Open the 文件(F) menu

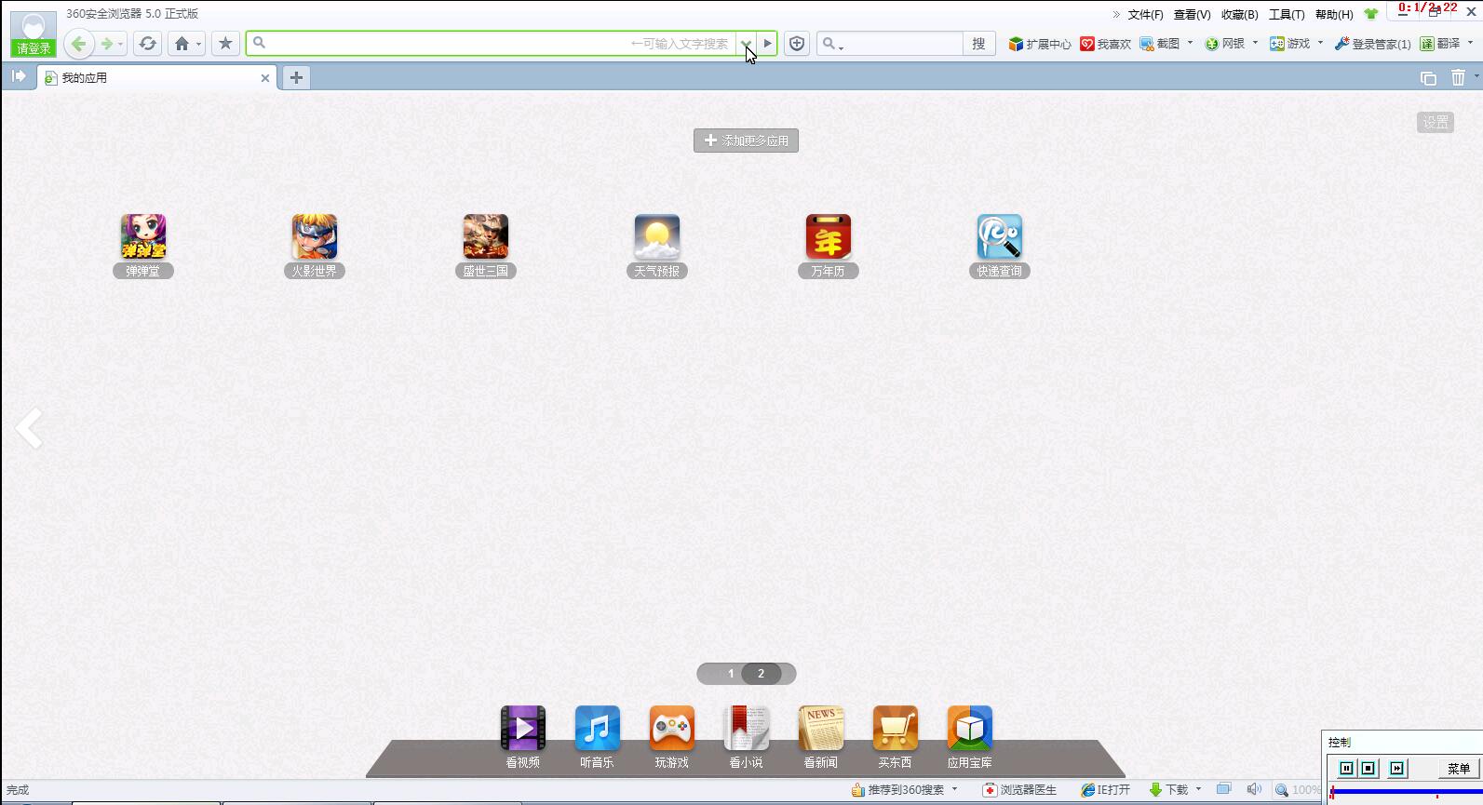pyautogui.click(x=1145, y=14)
